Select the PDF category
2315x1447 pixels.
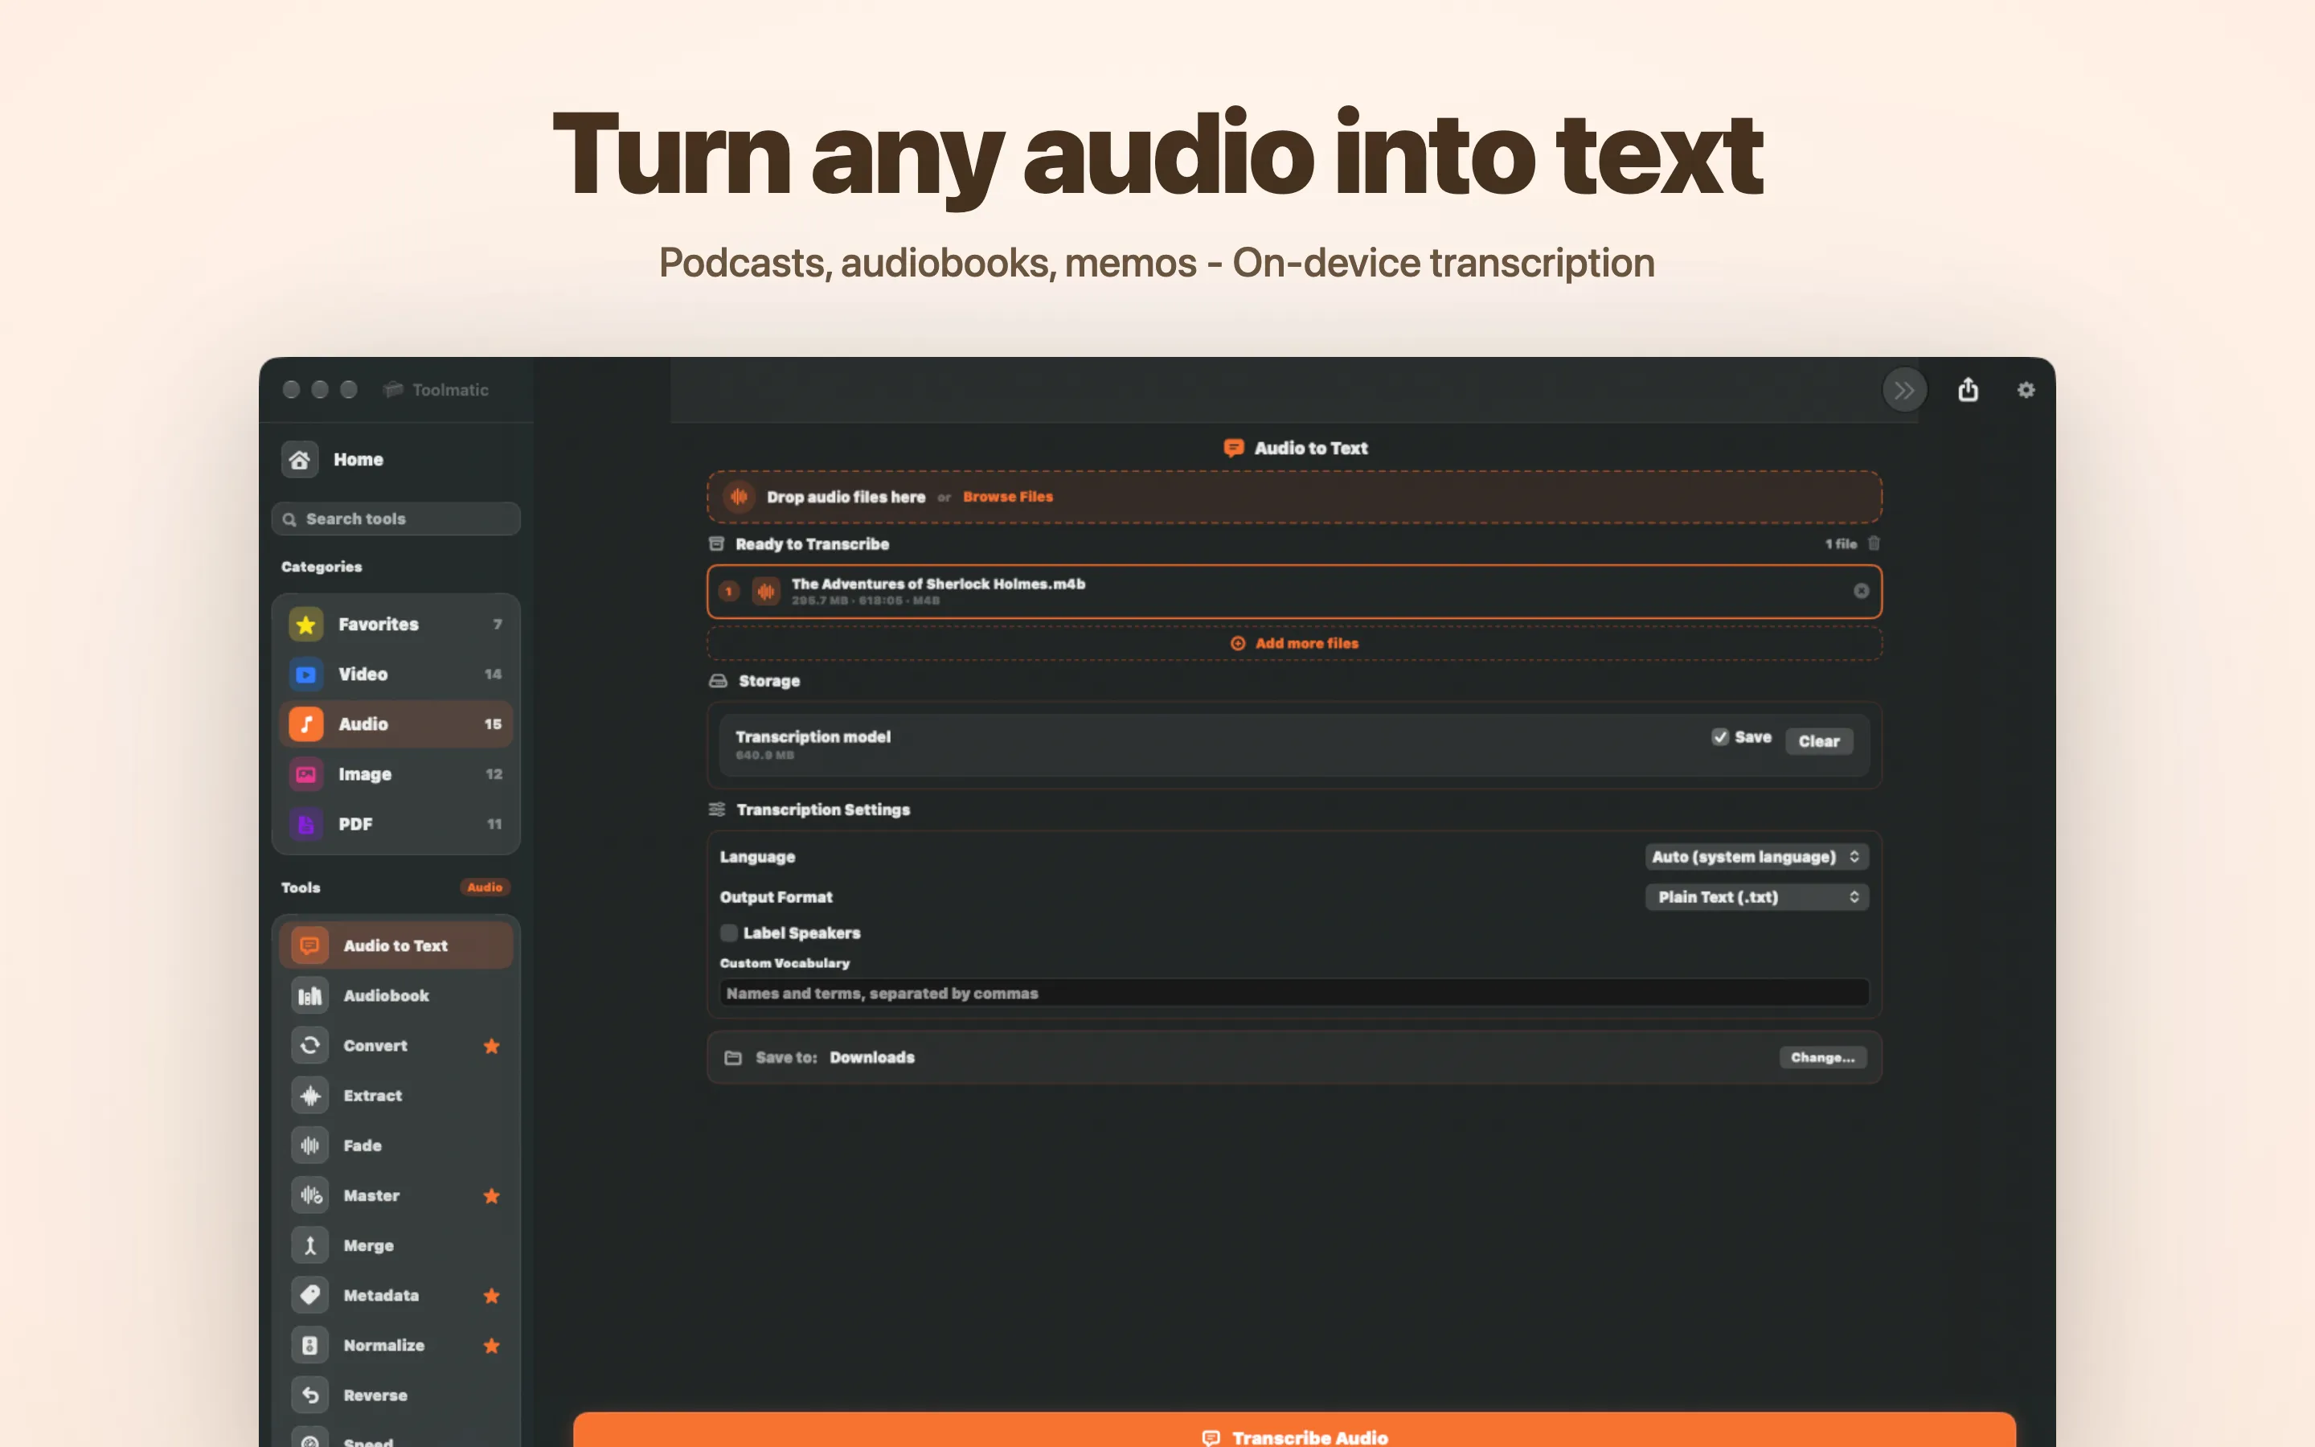click(396, 823)
